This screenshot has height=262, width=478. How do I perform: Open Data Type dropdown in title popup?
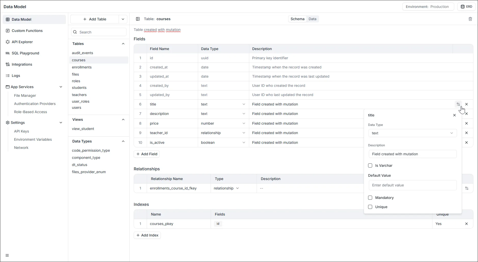click(412, 133)
